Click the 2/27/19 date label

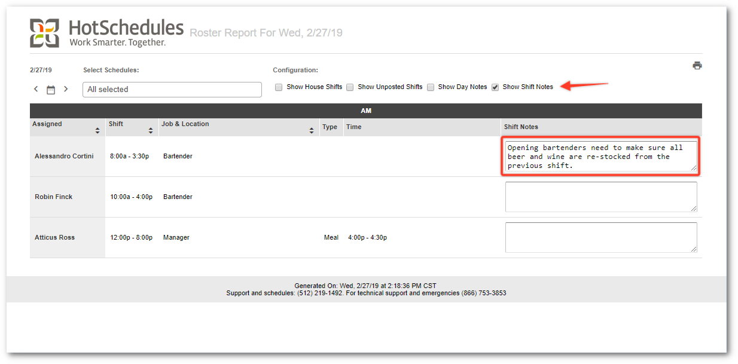[41, 70]
